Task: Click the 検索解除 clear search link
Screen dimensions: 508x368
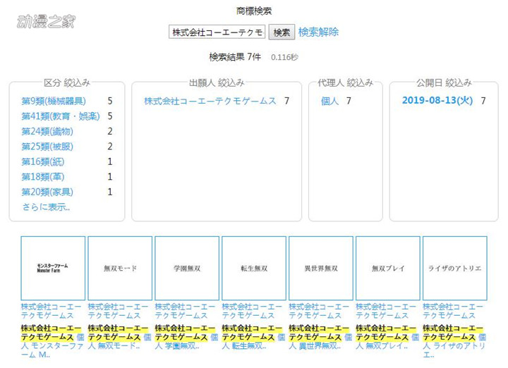Action: click(318, 32)
